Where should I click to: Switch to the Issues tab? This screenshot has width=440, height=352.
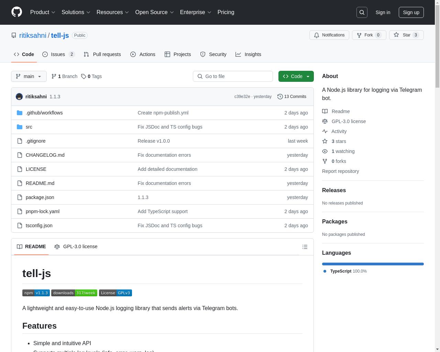[58, 54]
